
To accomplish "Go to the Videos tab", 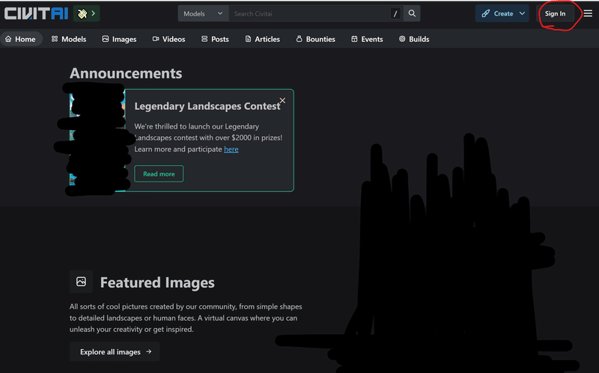I will coord(169,39).
